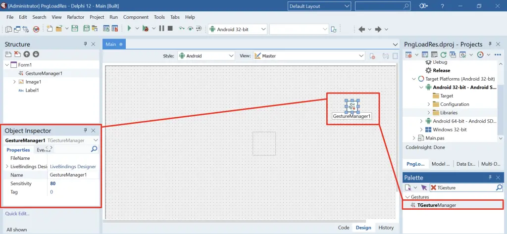Click the LiveBindings Designer link
The width and height of the screenshot is (507, 234).
pyautogui.click(x=73, y=166)
